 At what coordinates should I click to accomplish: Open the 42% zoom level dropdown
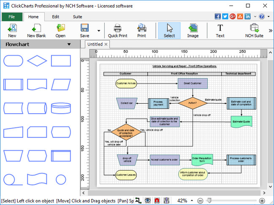192,201
